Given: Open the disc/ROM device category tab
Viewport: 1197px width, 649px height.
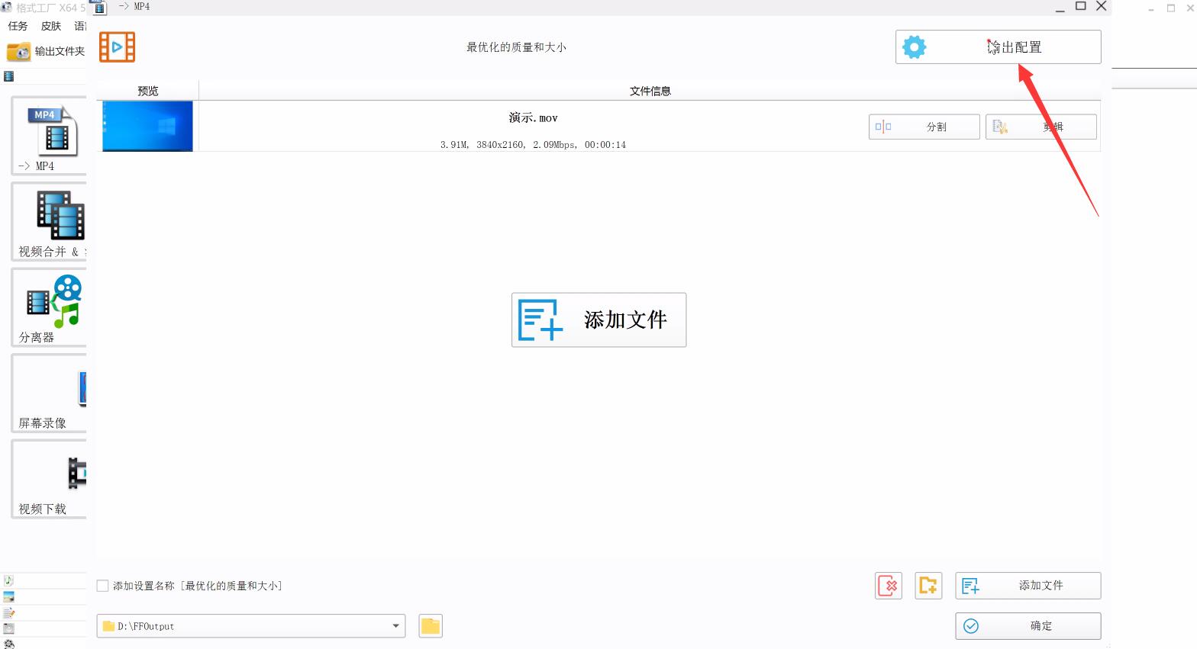Looking at the screenshot, I should pos(8,629).
